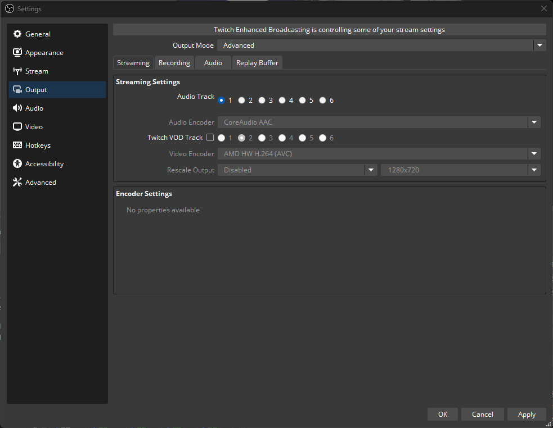This screenshot has height=428, width=553.
Task: Open the 1280x720 resolution dropdown
Action: tap(461, 170)
